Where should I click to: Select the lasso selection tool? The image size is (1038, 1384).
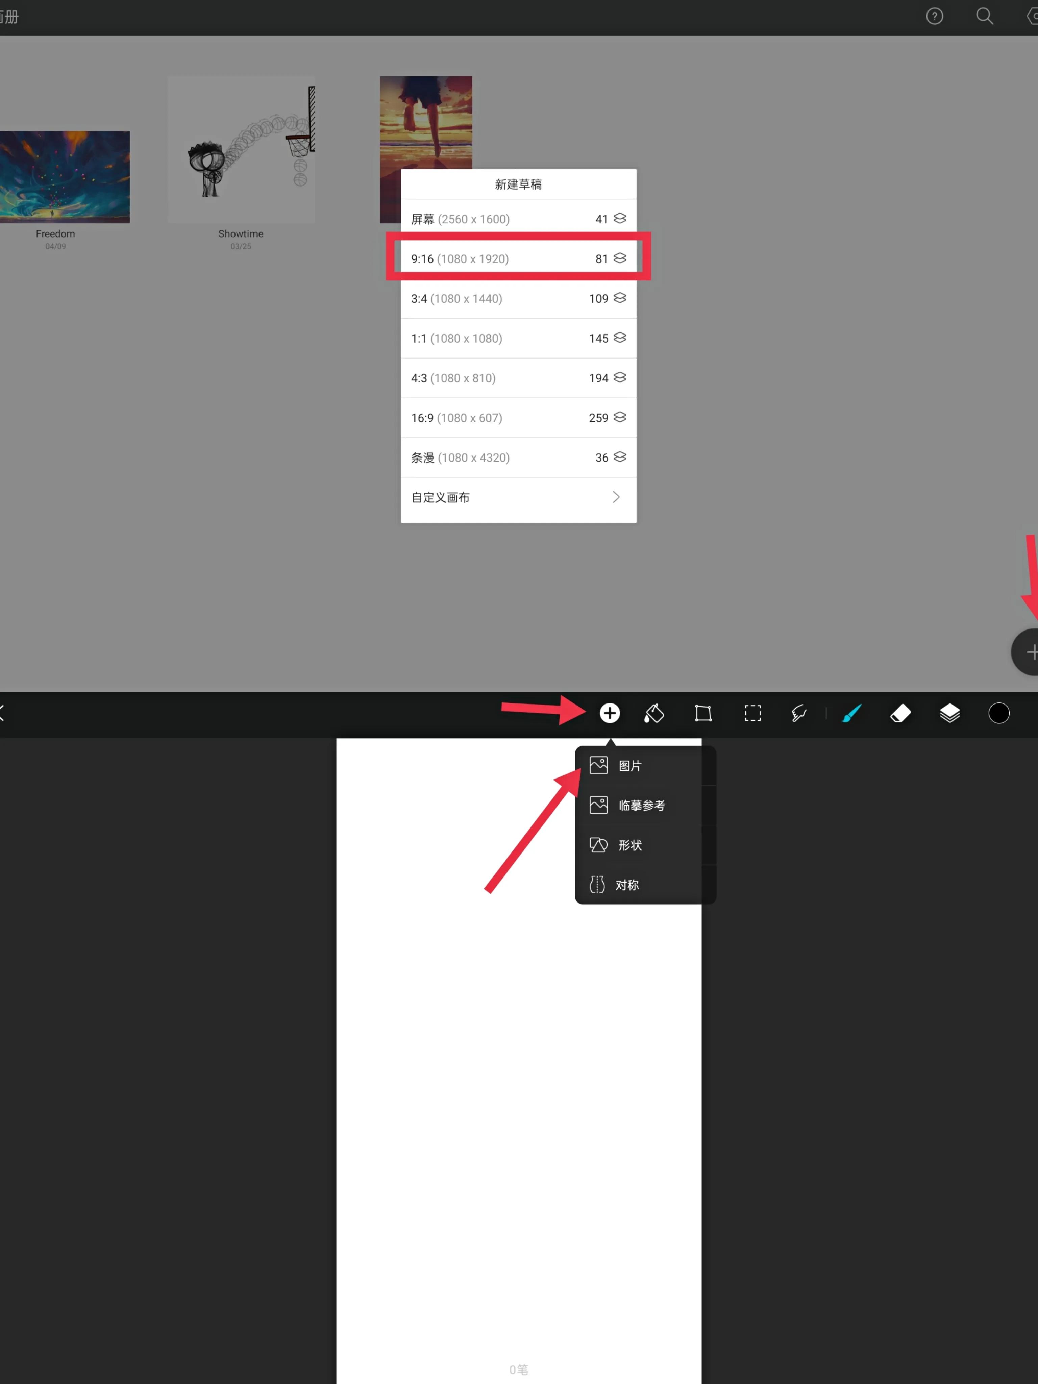click(x=799, y=713)
